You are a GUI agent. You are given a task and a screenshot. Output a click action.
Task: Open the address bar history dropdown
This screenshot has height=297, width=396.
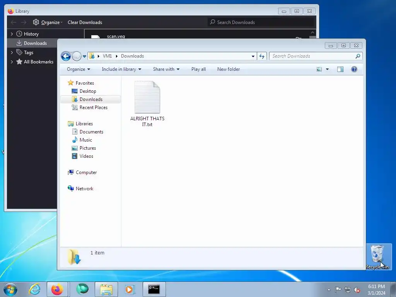coord(253,56)
